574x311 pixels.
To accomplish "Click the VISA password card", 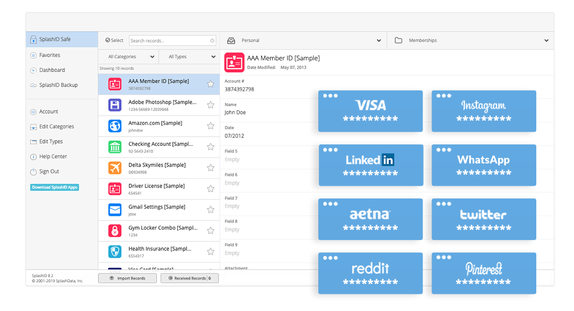I will click(x=370, y=111).
